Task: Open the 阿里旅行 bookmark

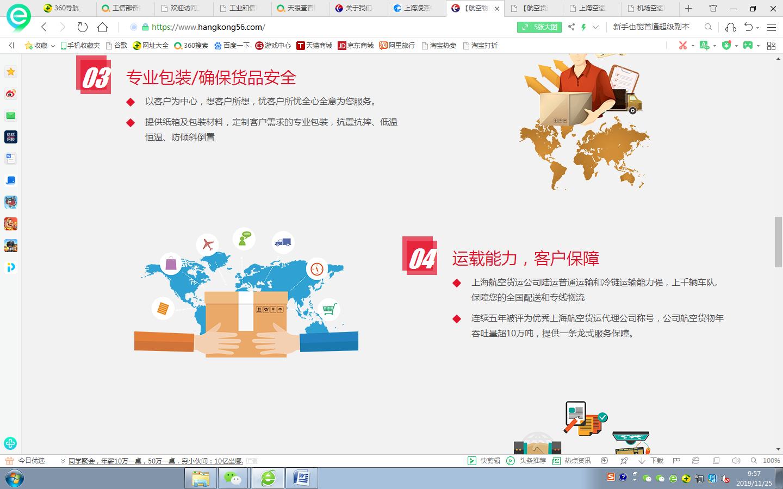Action: (x=397, y=46)
